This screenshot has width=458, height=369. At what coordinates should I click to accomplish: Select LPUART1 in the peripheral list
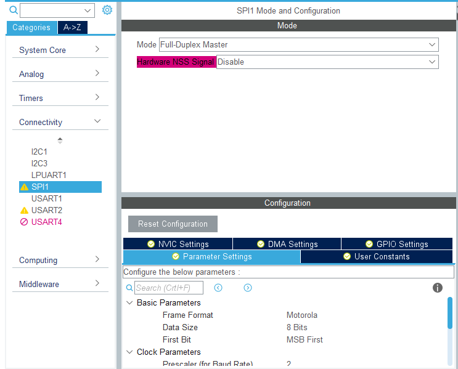tap(49, 175)
